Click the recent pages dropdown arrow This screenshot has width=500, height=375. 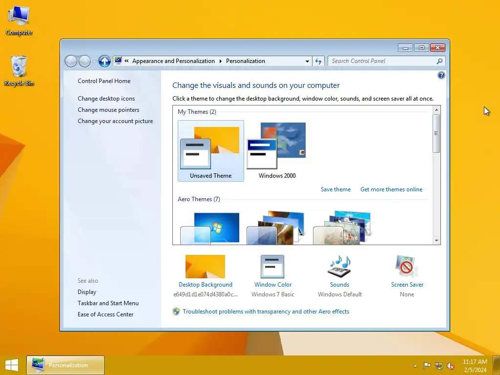tap(94, 61)
